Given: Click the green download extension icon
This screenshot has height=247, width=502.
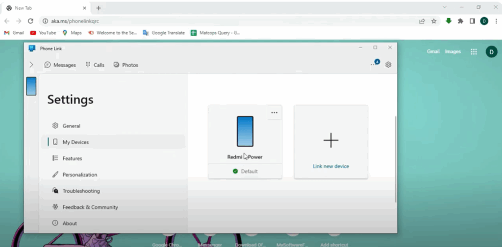Looking at the screenshot, I should 449,21.
